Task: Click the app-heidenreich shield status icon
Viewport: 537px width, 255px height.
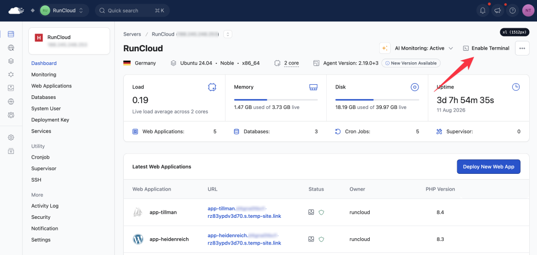Action: pyautogui.click(x=321, y=239)
